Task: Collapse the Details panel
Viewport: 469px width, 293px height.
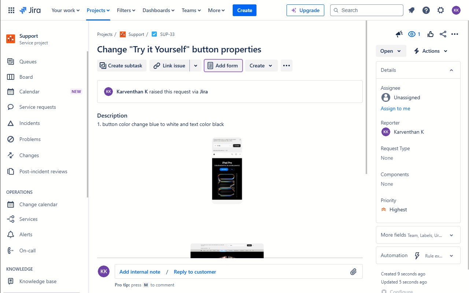Action: (451, 70)
